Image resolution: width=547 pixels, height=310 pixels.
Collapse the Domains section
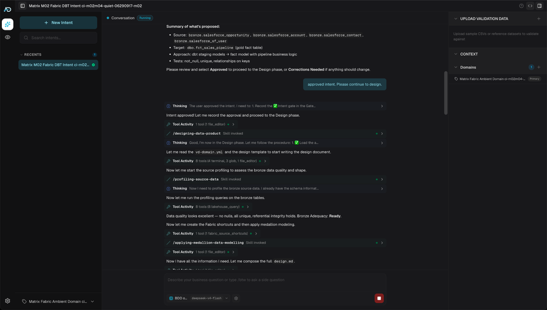pos(455,67)
